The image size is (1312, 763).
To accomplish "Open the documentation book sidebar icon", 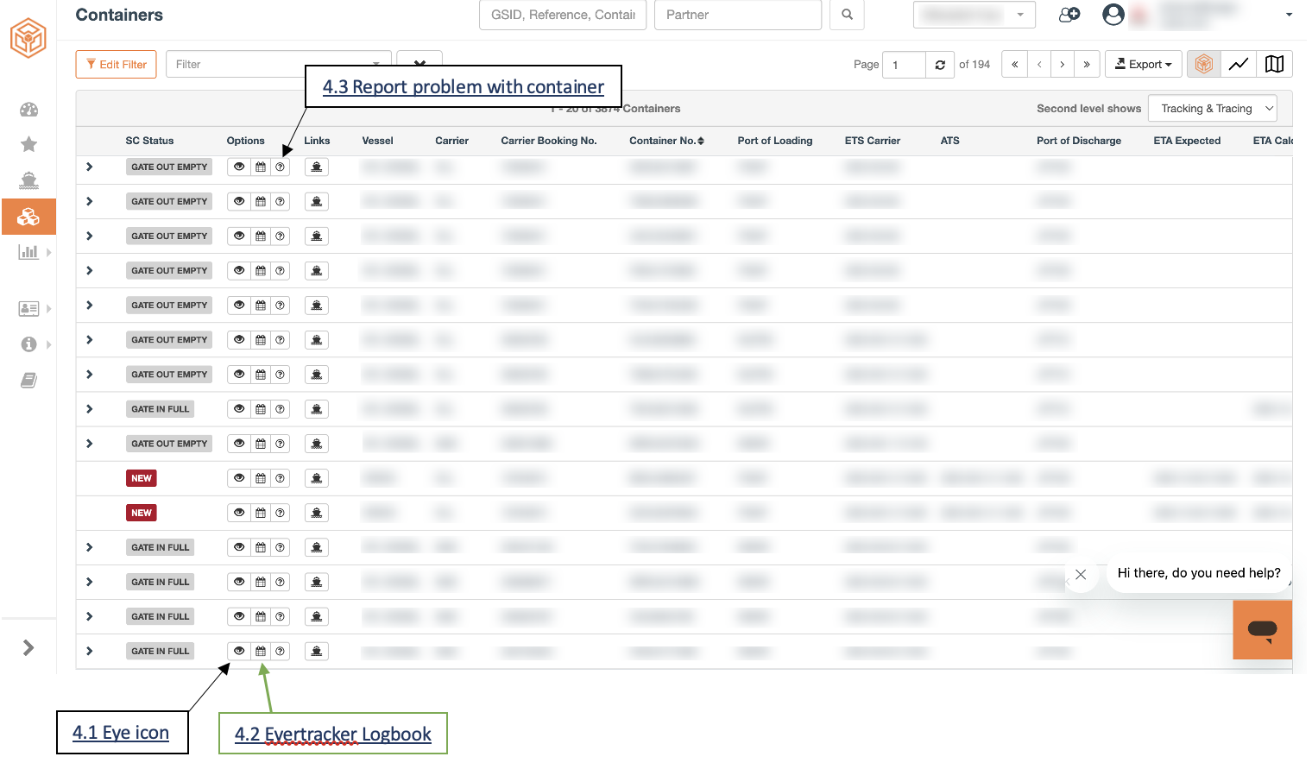I will tap(28, 381).
